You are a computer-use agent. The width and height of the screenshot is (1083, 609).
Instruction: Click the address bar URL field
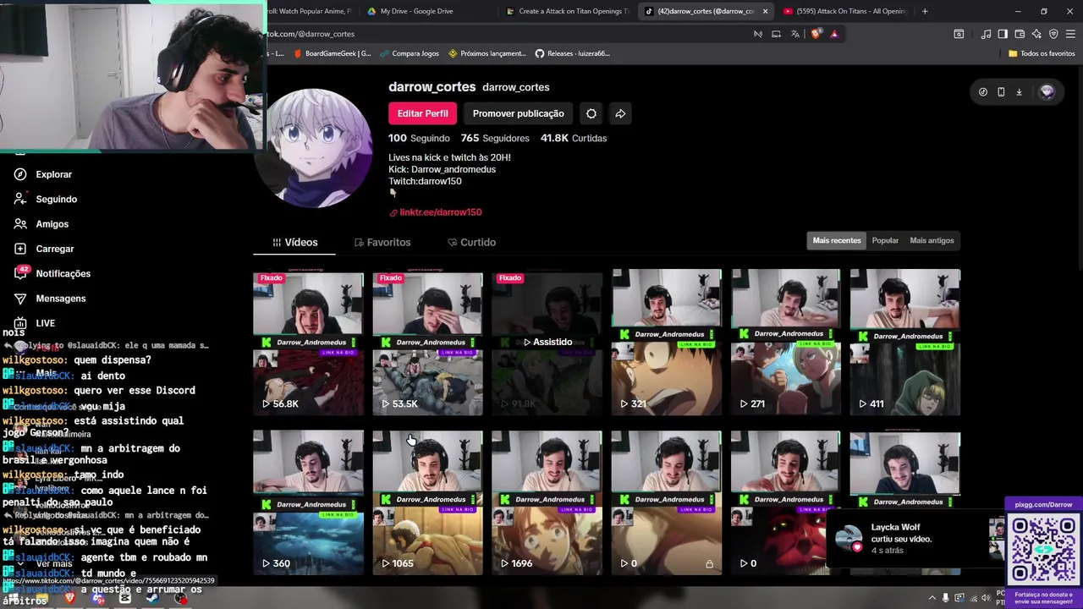point(508,34)
